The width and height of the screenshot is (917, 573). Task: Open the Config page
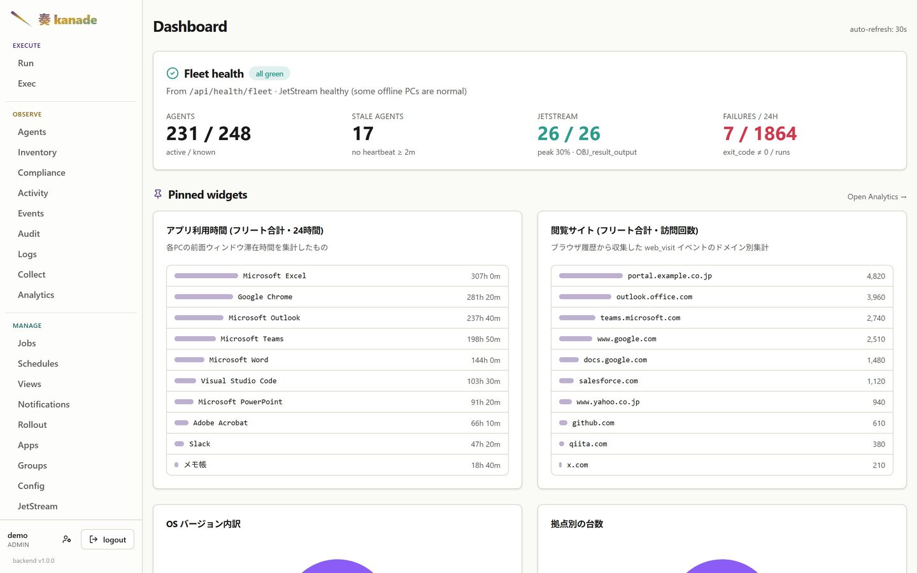tap(71, 486)
